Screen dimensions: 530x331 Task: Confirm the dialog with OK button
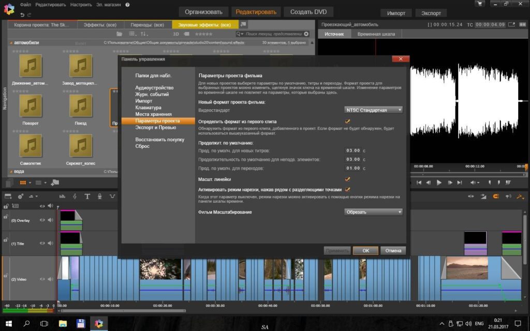365,251
